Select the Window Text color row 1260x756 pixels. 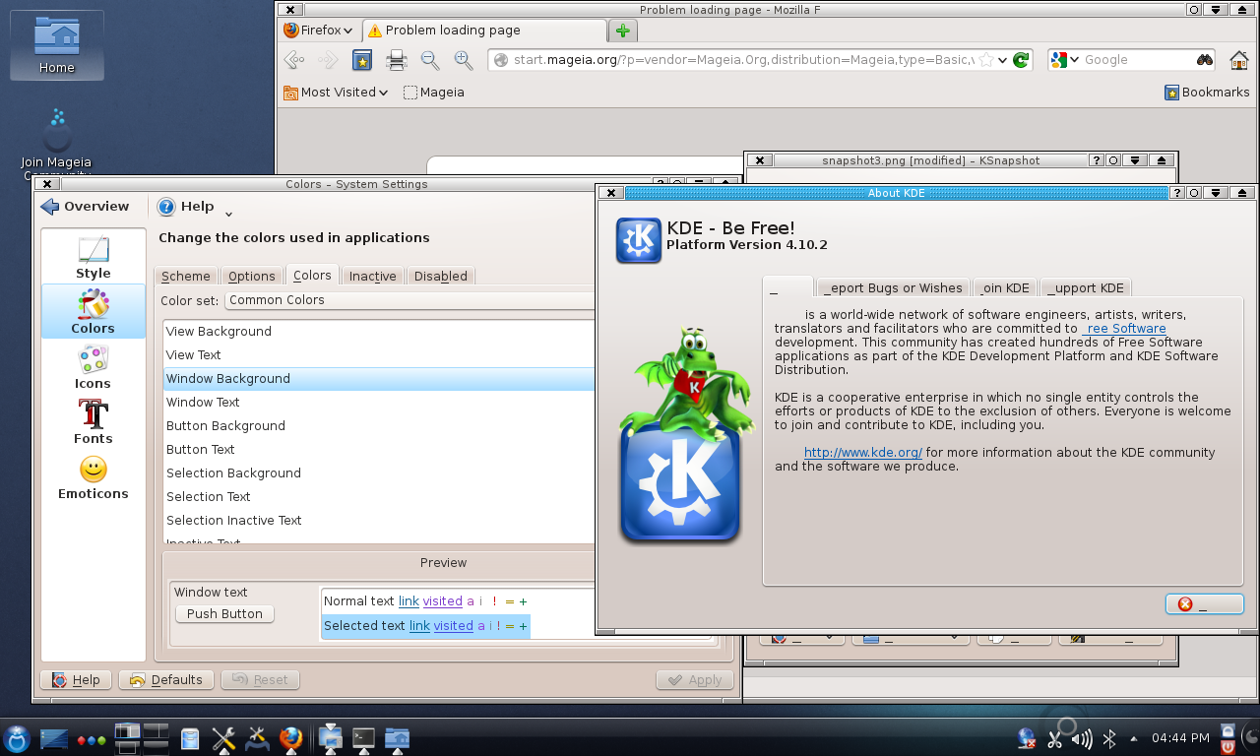click(379, 403)
